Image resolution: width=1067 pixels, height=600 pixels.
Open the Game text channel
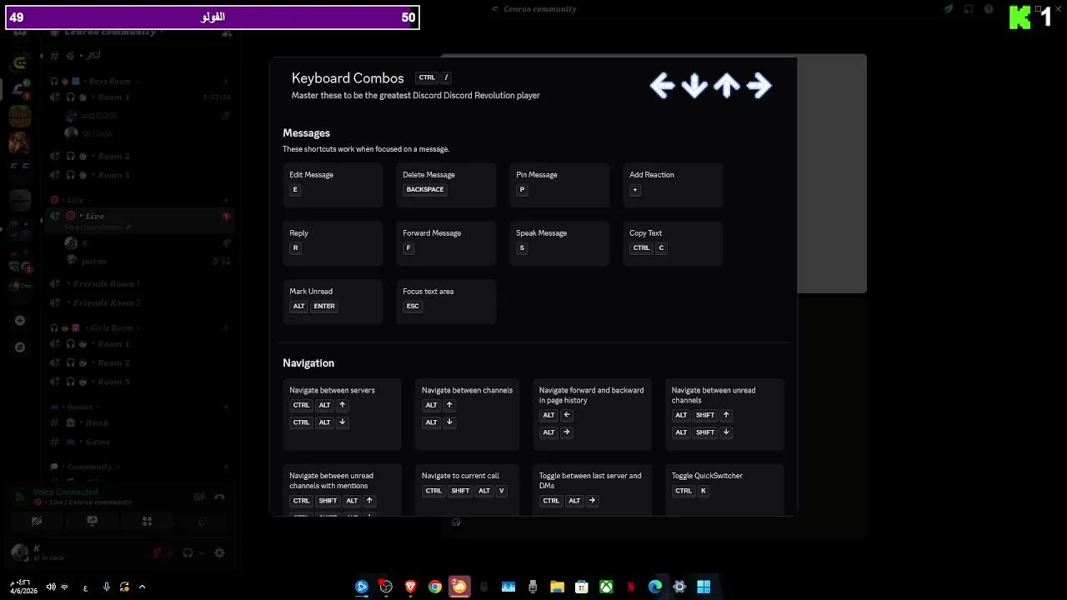click(x=139, y=442)
